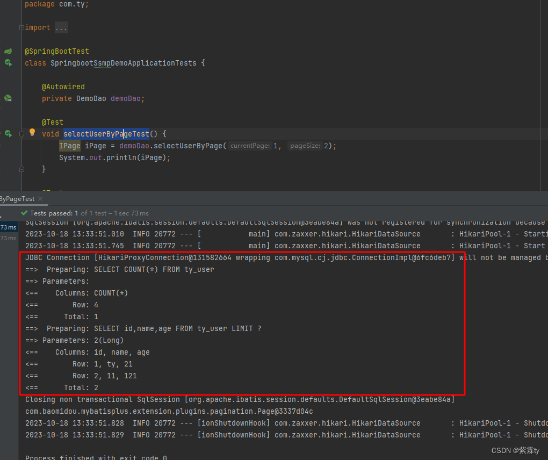
Task: Click the 'Row: 2, 11, 121' console line
Action: pos(81,376)
